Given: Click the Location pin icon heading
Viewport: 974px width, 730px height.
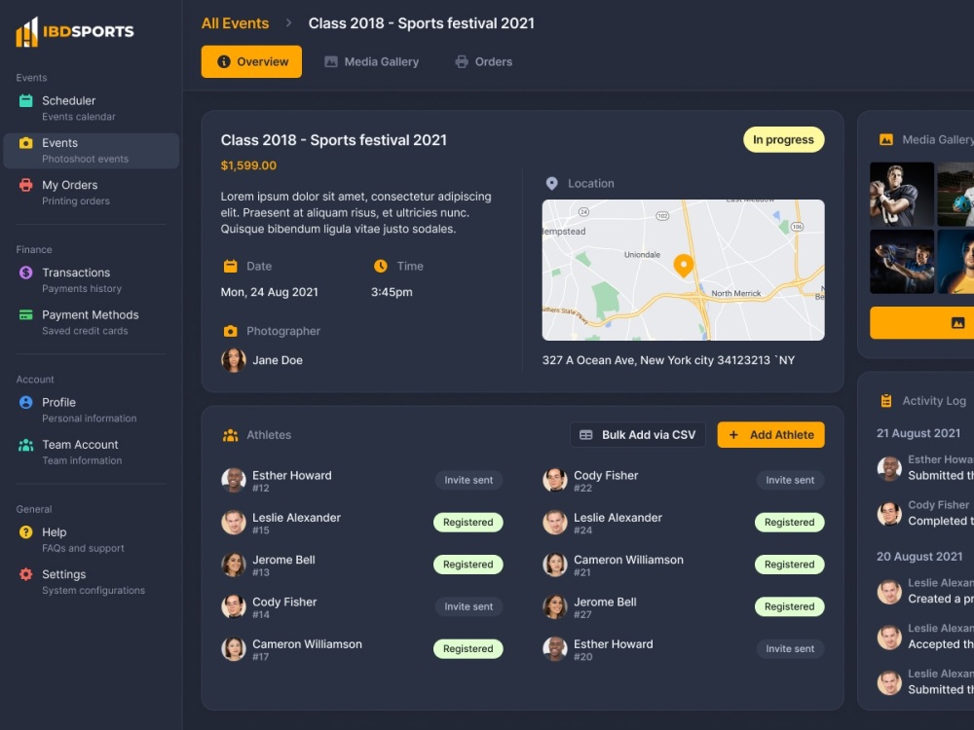Looking at the screenshot, I should [551, 184].
